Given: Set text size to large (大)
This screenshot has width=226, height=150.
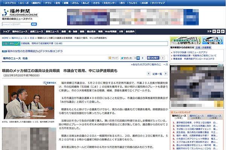Looking at the screenshot, I should (214, 31).
